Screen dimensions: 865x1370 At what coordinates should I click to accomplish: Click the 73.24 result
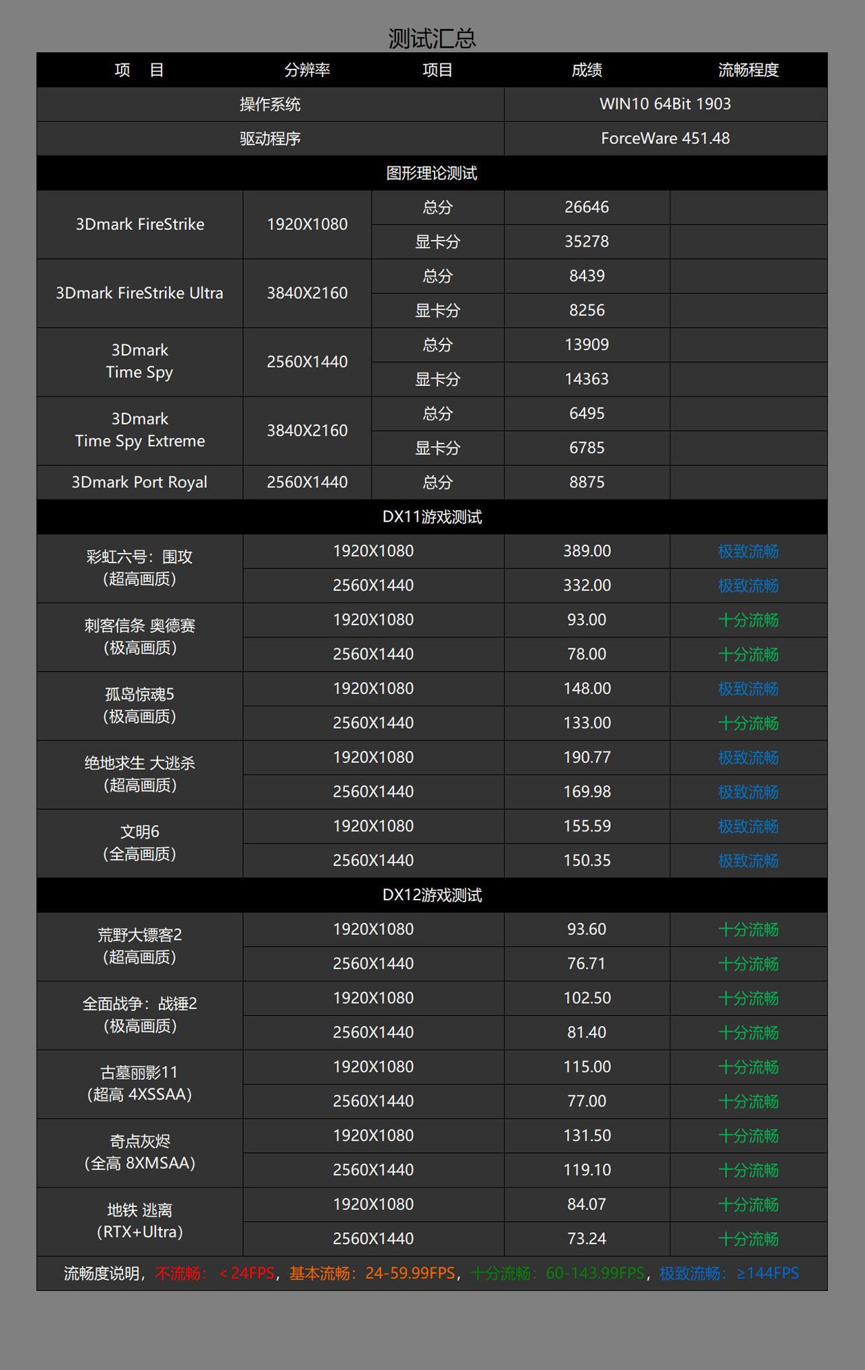click(x=587, y=1240)
